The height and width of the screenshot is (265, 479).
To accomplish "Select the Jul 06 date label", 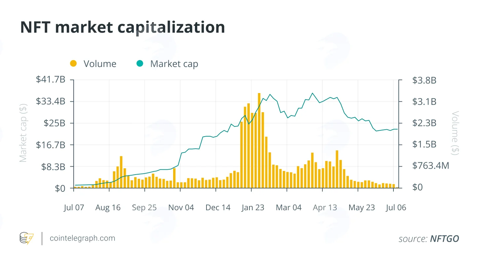I will 396,208.
